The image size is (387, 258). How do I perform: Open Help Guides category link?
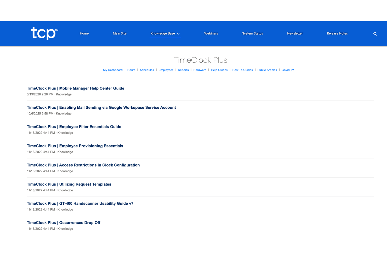pyautogui.click(x=219, y=70)
